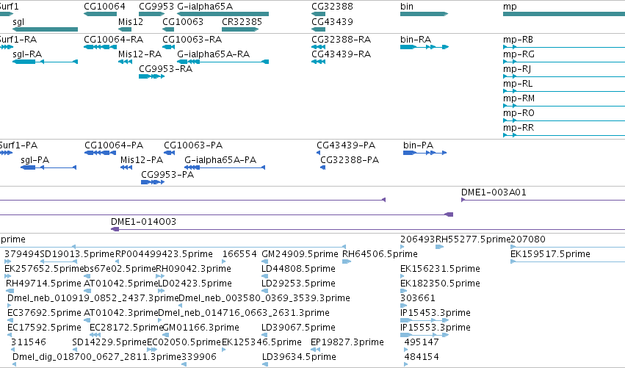Select transcript CG9953-RA
Screen dimensions: 625x368
[151, 76]
